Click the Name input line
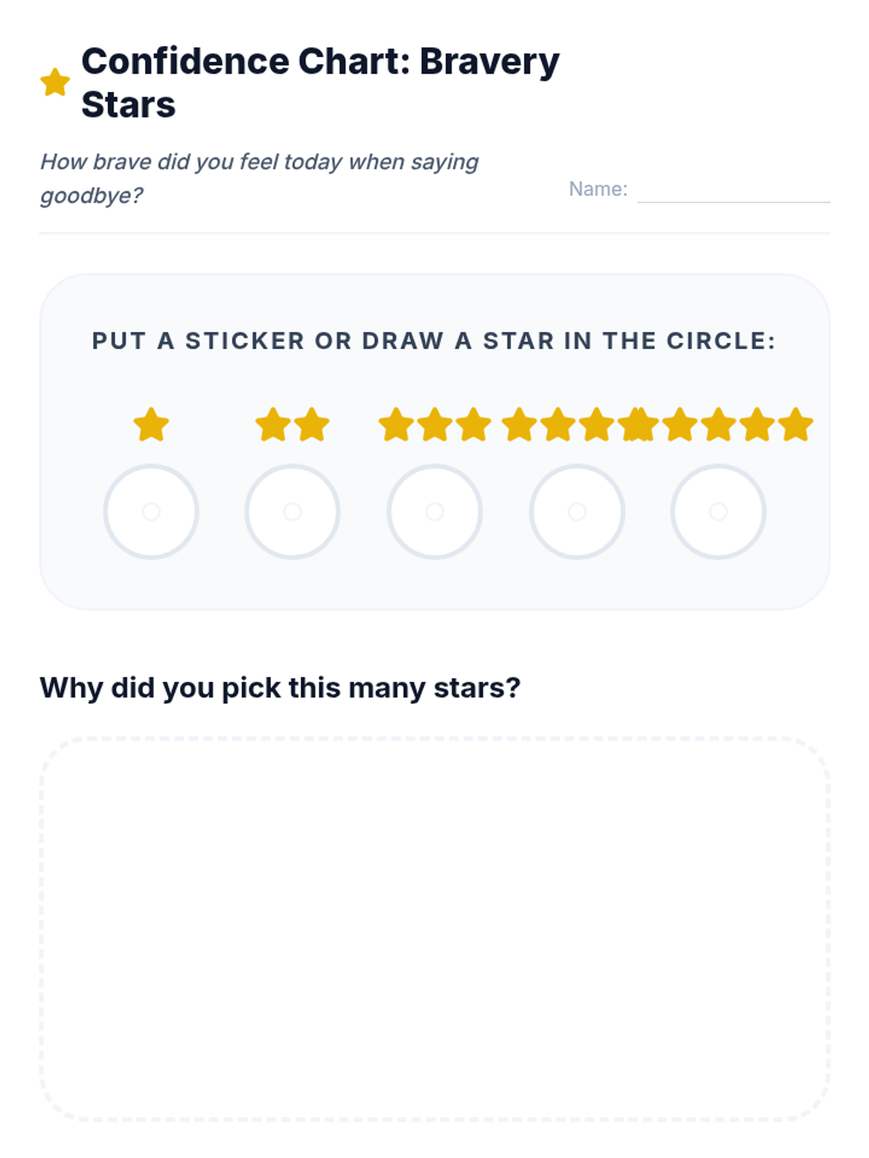Image resolution: width=869 pixels, height=1158 pixels. click(x=733, y=191)
